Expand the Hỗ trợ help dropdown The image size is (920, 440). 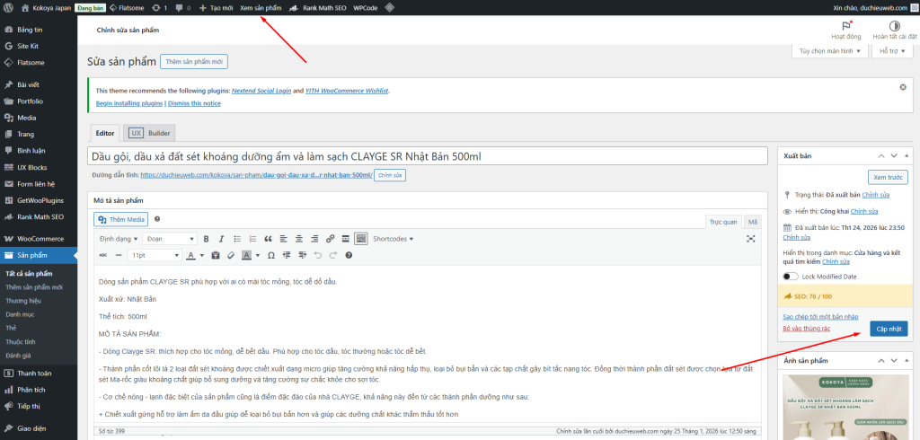point(892,51)
